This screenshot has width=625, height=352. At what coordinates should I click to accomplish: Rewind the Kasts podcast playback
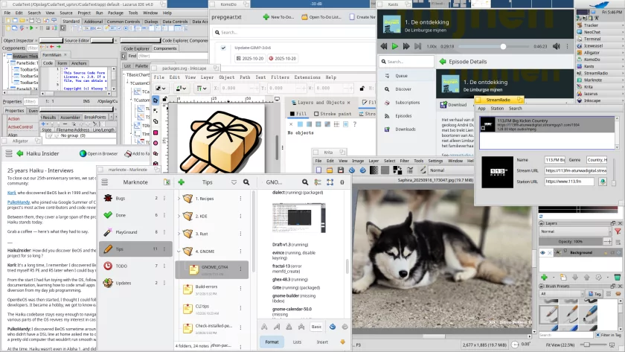pyautogui.click(x=383, y=46)
